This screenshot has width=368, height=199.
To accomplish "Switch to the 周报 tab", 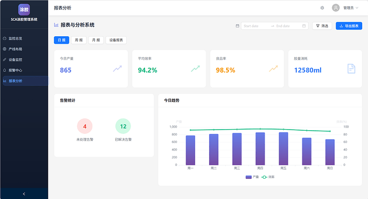I will (79, 40).
